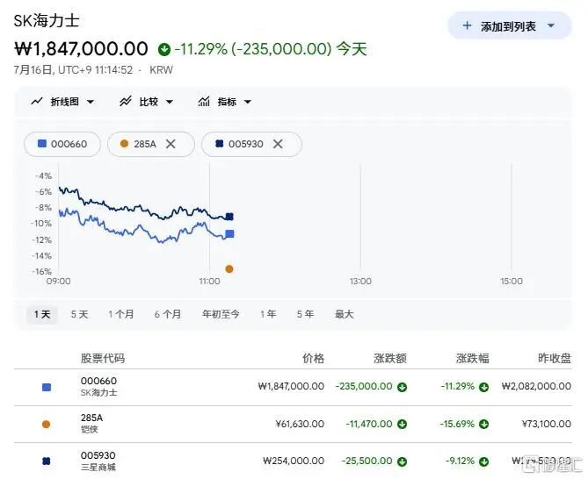Select the 5 年 time range tab
The height and width of the screenshot is (479, 588).
click(305, 314)
